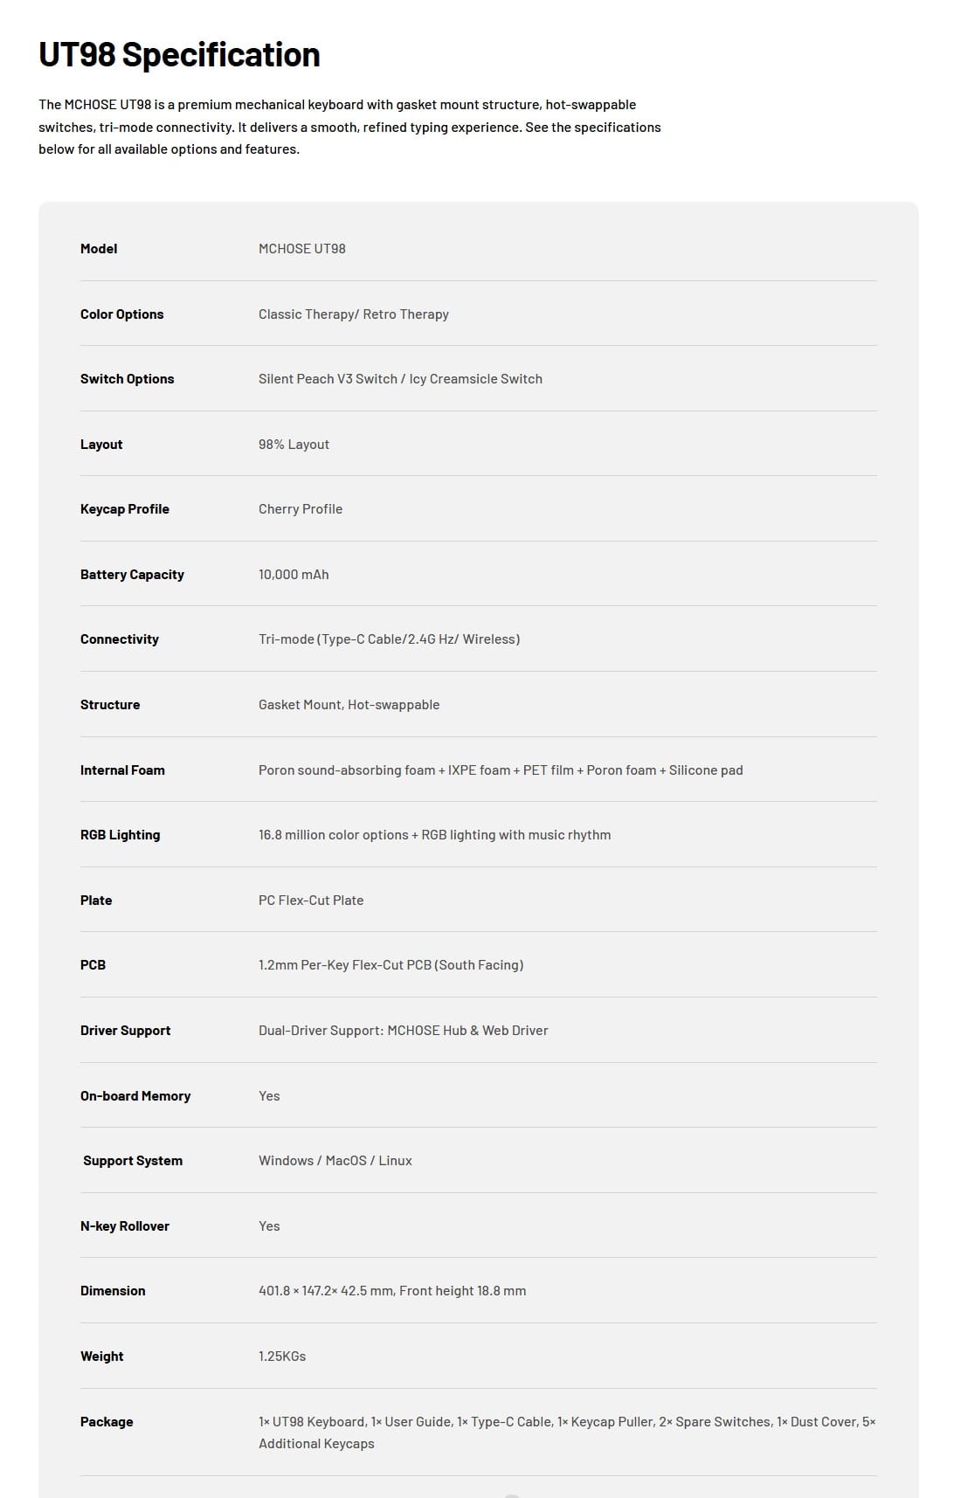Image resolution: width=961 pixels, height=1498 pixels.
Task: Click the PC Flex-Cut Plate value
Action: point(311,901)
